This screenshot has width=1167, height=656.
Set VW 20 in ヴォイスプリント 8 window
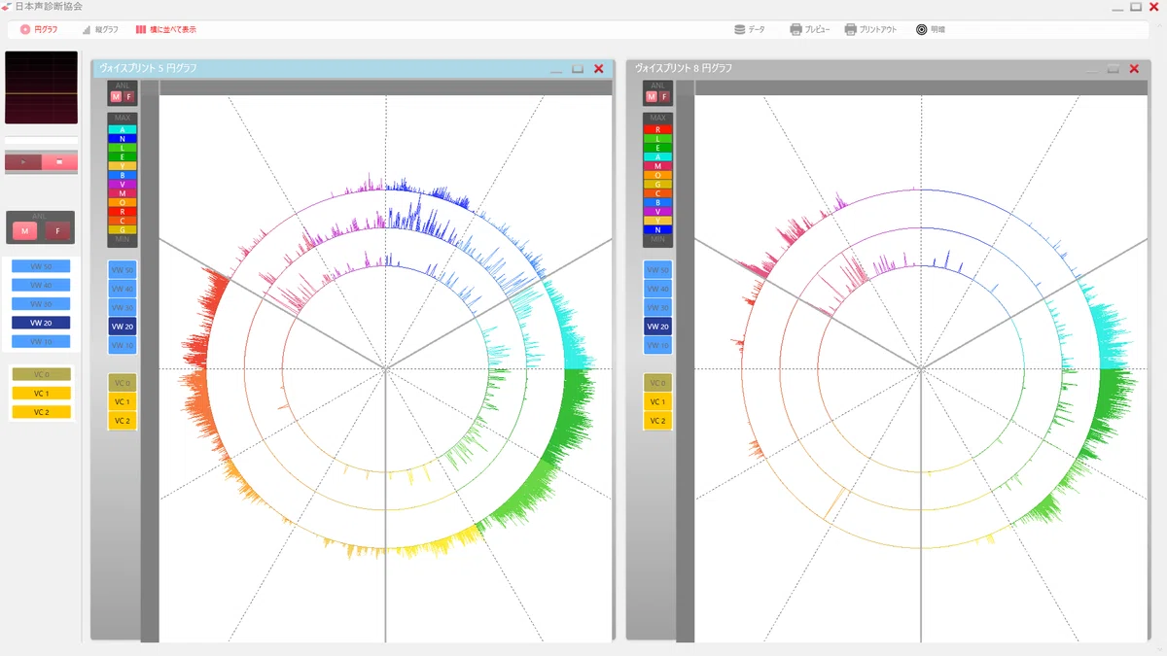657,327
